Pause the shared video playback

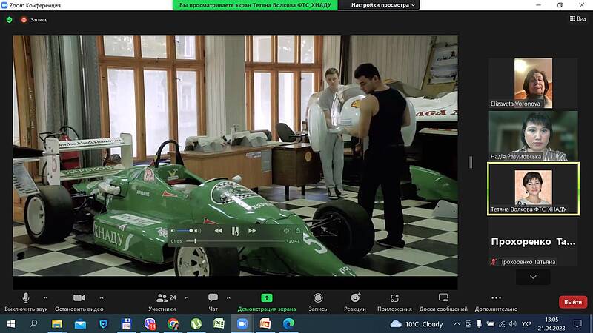click(x=235, y=231)
